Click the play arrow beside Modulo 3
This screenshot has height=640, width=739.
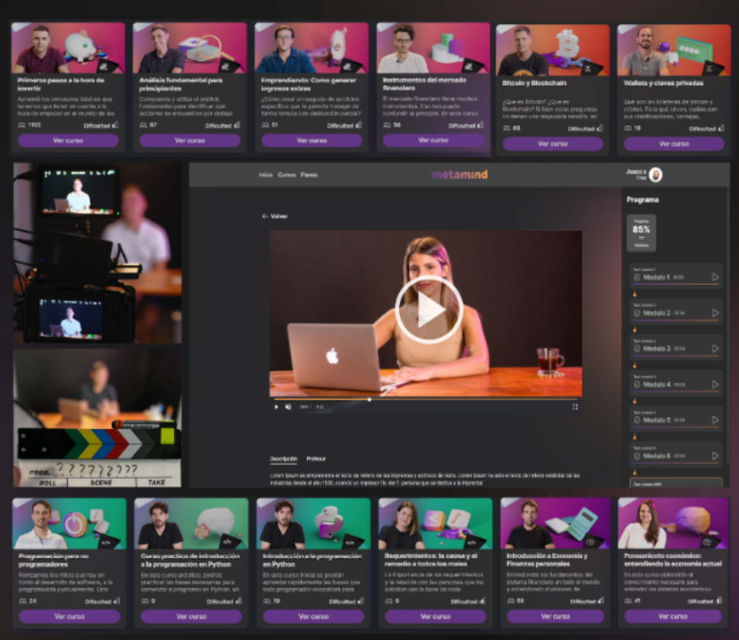click(715, 349)
